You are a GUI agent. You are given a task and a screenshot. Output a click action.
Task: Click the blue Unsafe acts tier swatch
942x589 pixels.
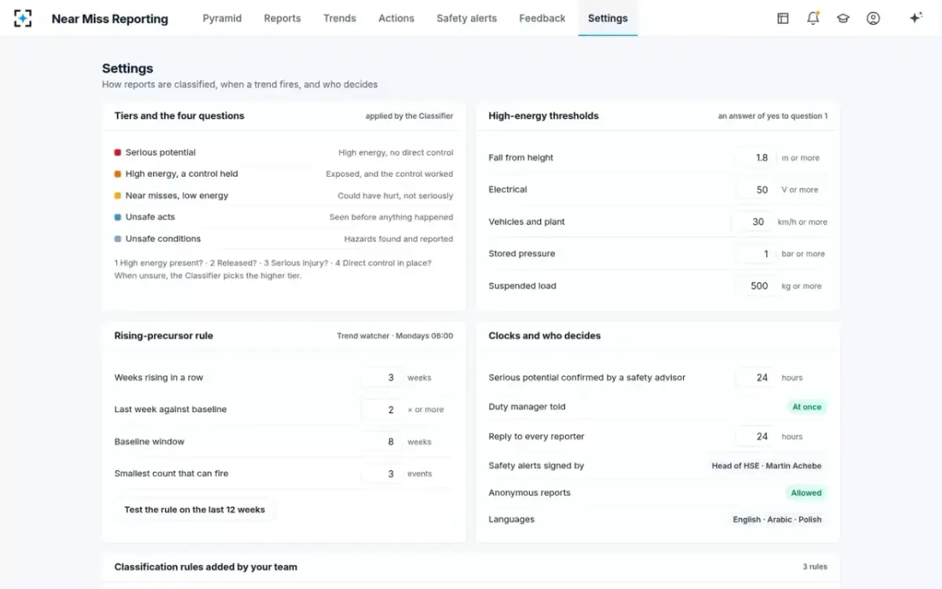[x=118, y=217]
